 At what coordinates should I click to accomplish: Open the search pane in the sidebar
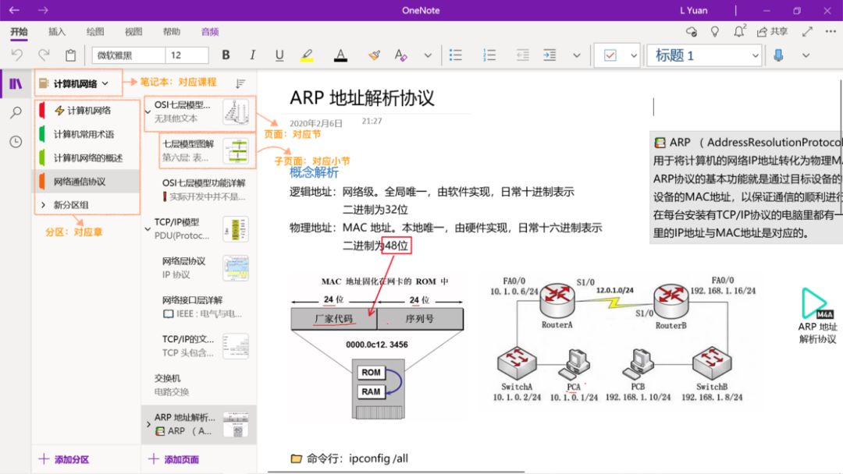click(16, 113)
